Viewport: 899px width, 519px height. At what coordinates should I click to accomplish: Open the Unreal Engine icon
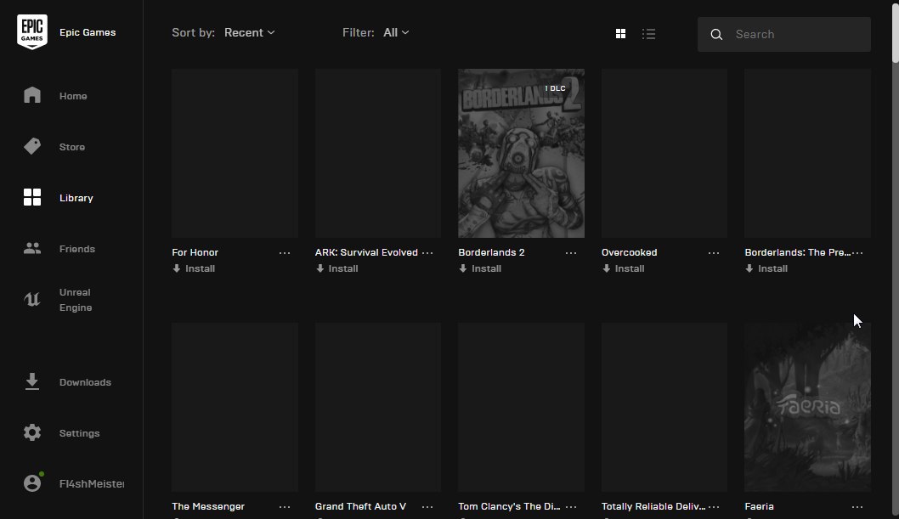32,299
